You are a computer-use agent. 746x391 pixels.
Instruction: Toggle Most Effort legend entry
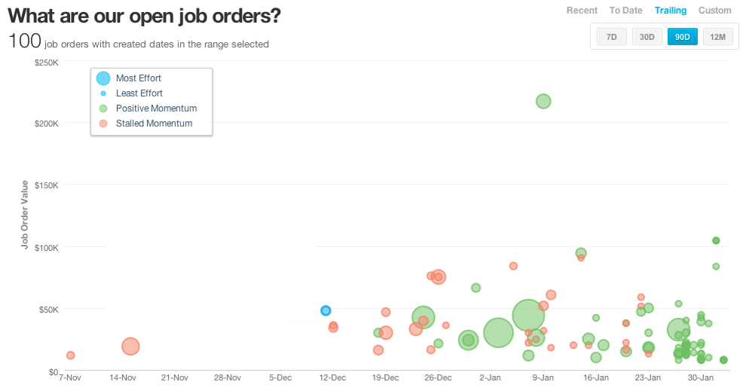tap(139, 78)
